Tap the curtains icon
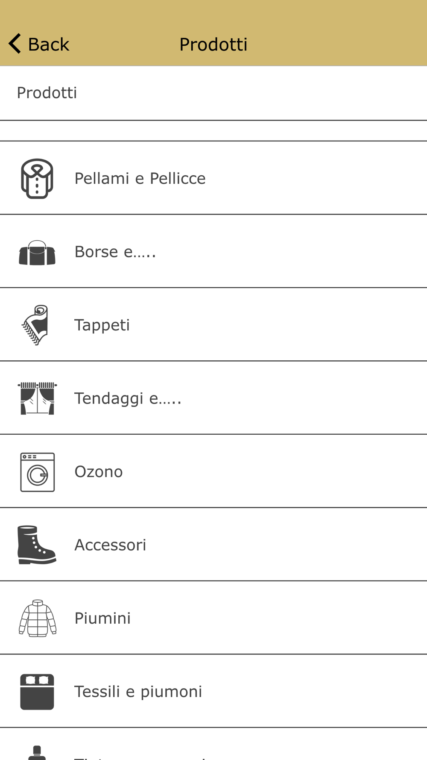Screen dimensions: 427x760 point(37,398)
